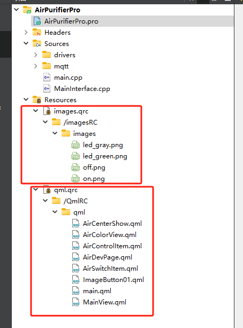Open MainView.qml file name
This screenshot has height=328, width=243.
[104, 302]
